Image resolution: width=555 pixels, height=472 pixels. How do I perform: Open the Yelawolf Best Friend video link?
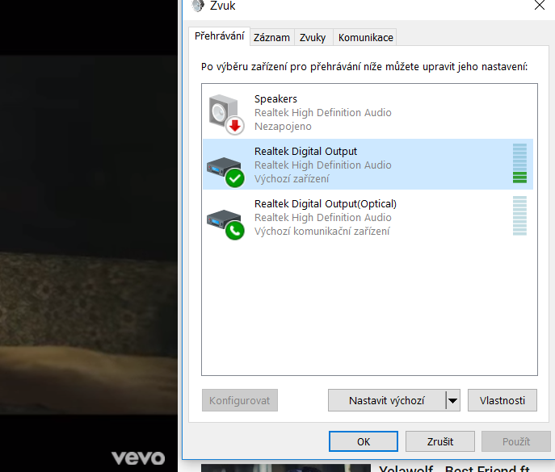coord(454,469)
